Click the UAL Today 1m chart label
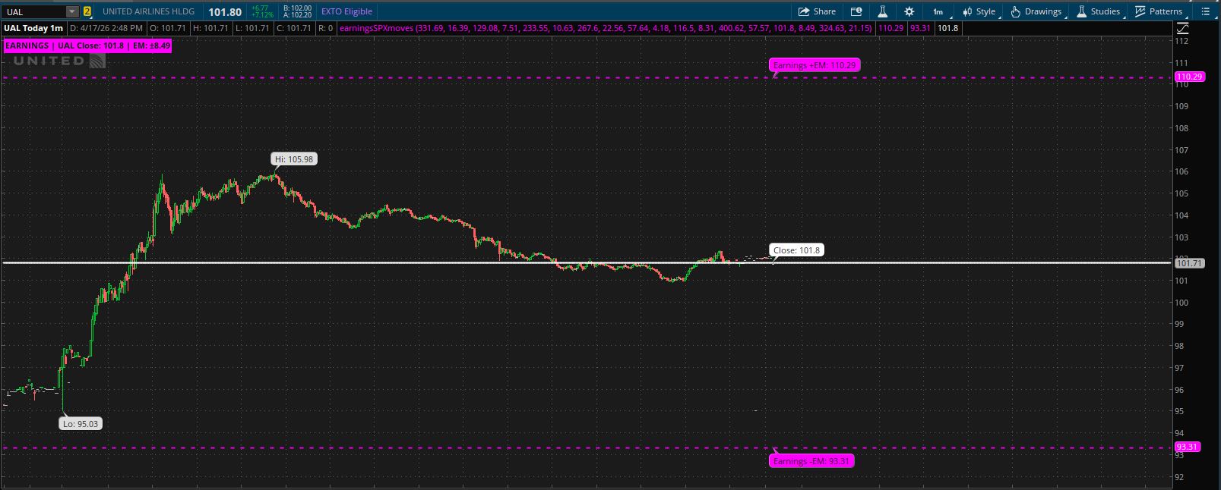The image size is (1221, 490). pos(33,28)
